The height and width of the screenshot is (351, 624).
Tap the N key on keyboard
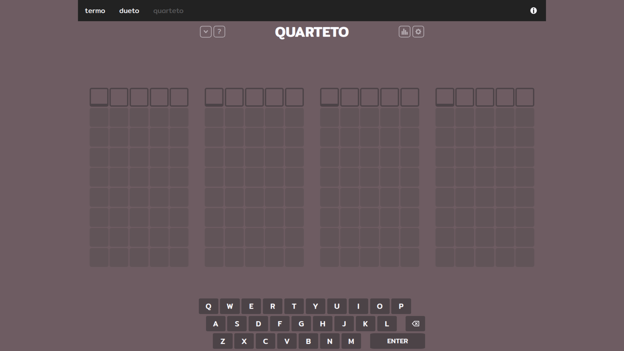click(330, 341)
